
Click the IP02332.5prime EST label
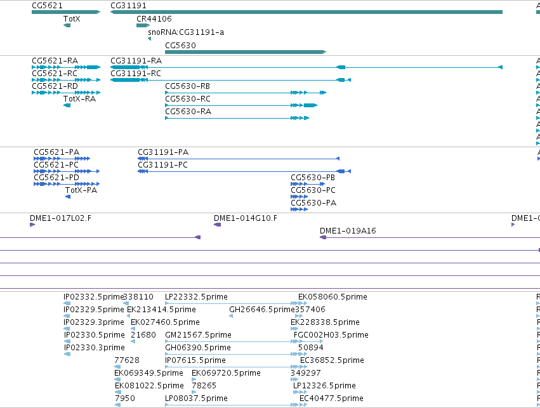click(94, 297)
